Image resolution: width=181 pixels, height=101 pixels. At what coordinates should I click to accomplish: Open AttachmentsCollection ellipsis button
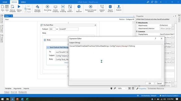click(x=173, y=29)
